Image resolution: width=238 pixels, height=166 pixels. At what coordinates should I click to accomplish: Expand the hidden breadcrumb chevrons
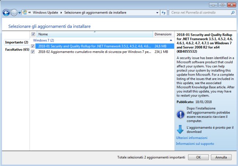pyautogui.click(x=30, y=12)
